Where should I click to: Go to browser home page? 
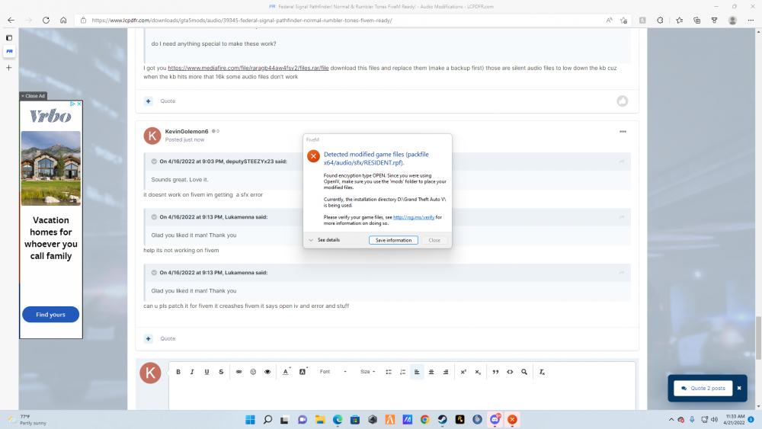(x=63, y=20)
